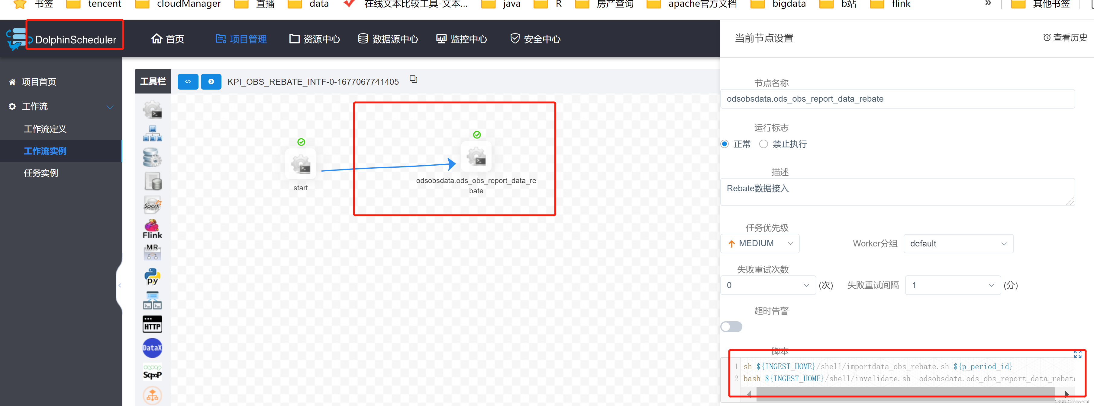Select the HTTP task node icon
Image resolution: width=1094 pixels, height=406 pixels.
pyautogui.click(x=152, y=325)
